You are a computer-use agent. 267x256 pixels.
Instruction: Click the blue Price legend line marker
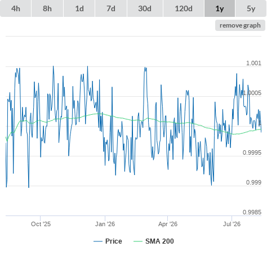pos(98,241)
